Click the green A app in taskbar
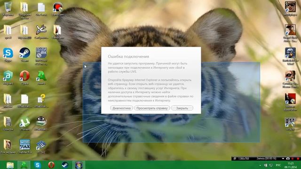 pos(24,165)
